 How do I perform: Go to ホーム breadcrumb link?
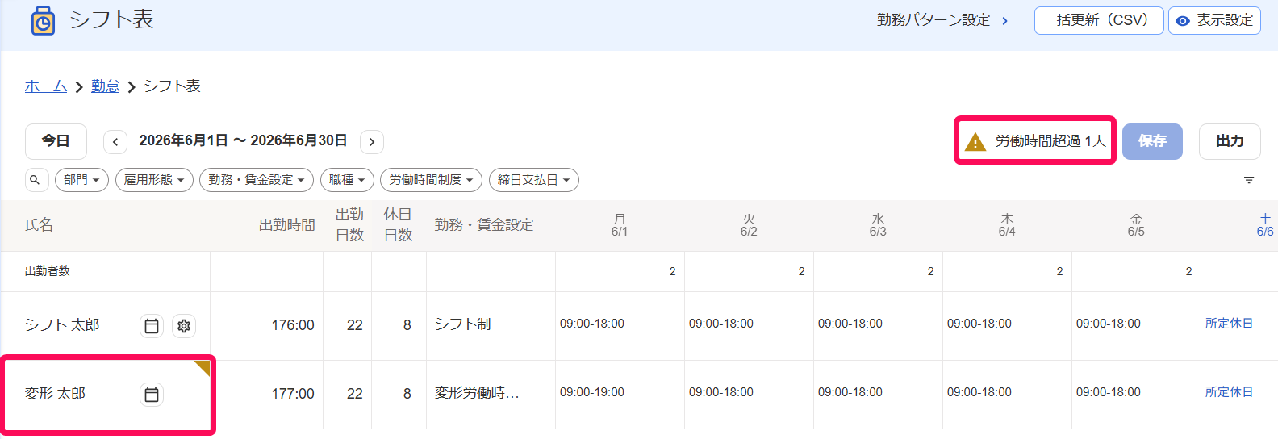46,86
